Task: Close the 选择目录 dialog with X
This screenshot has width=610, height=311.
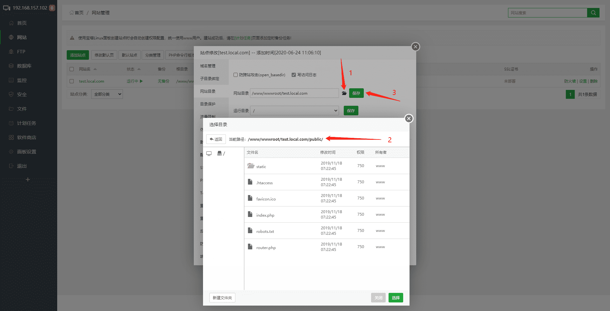Action: (x=409, y=118)
